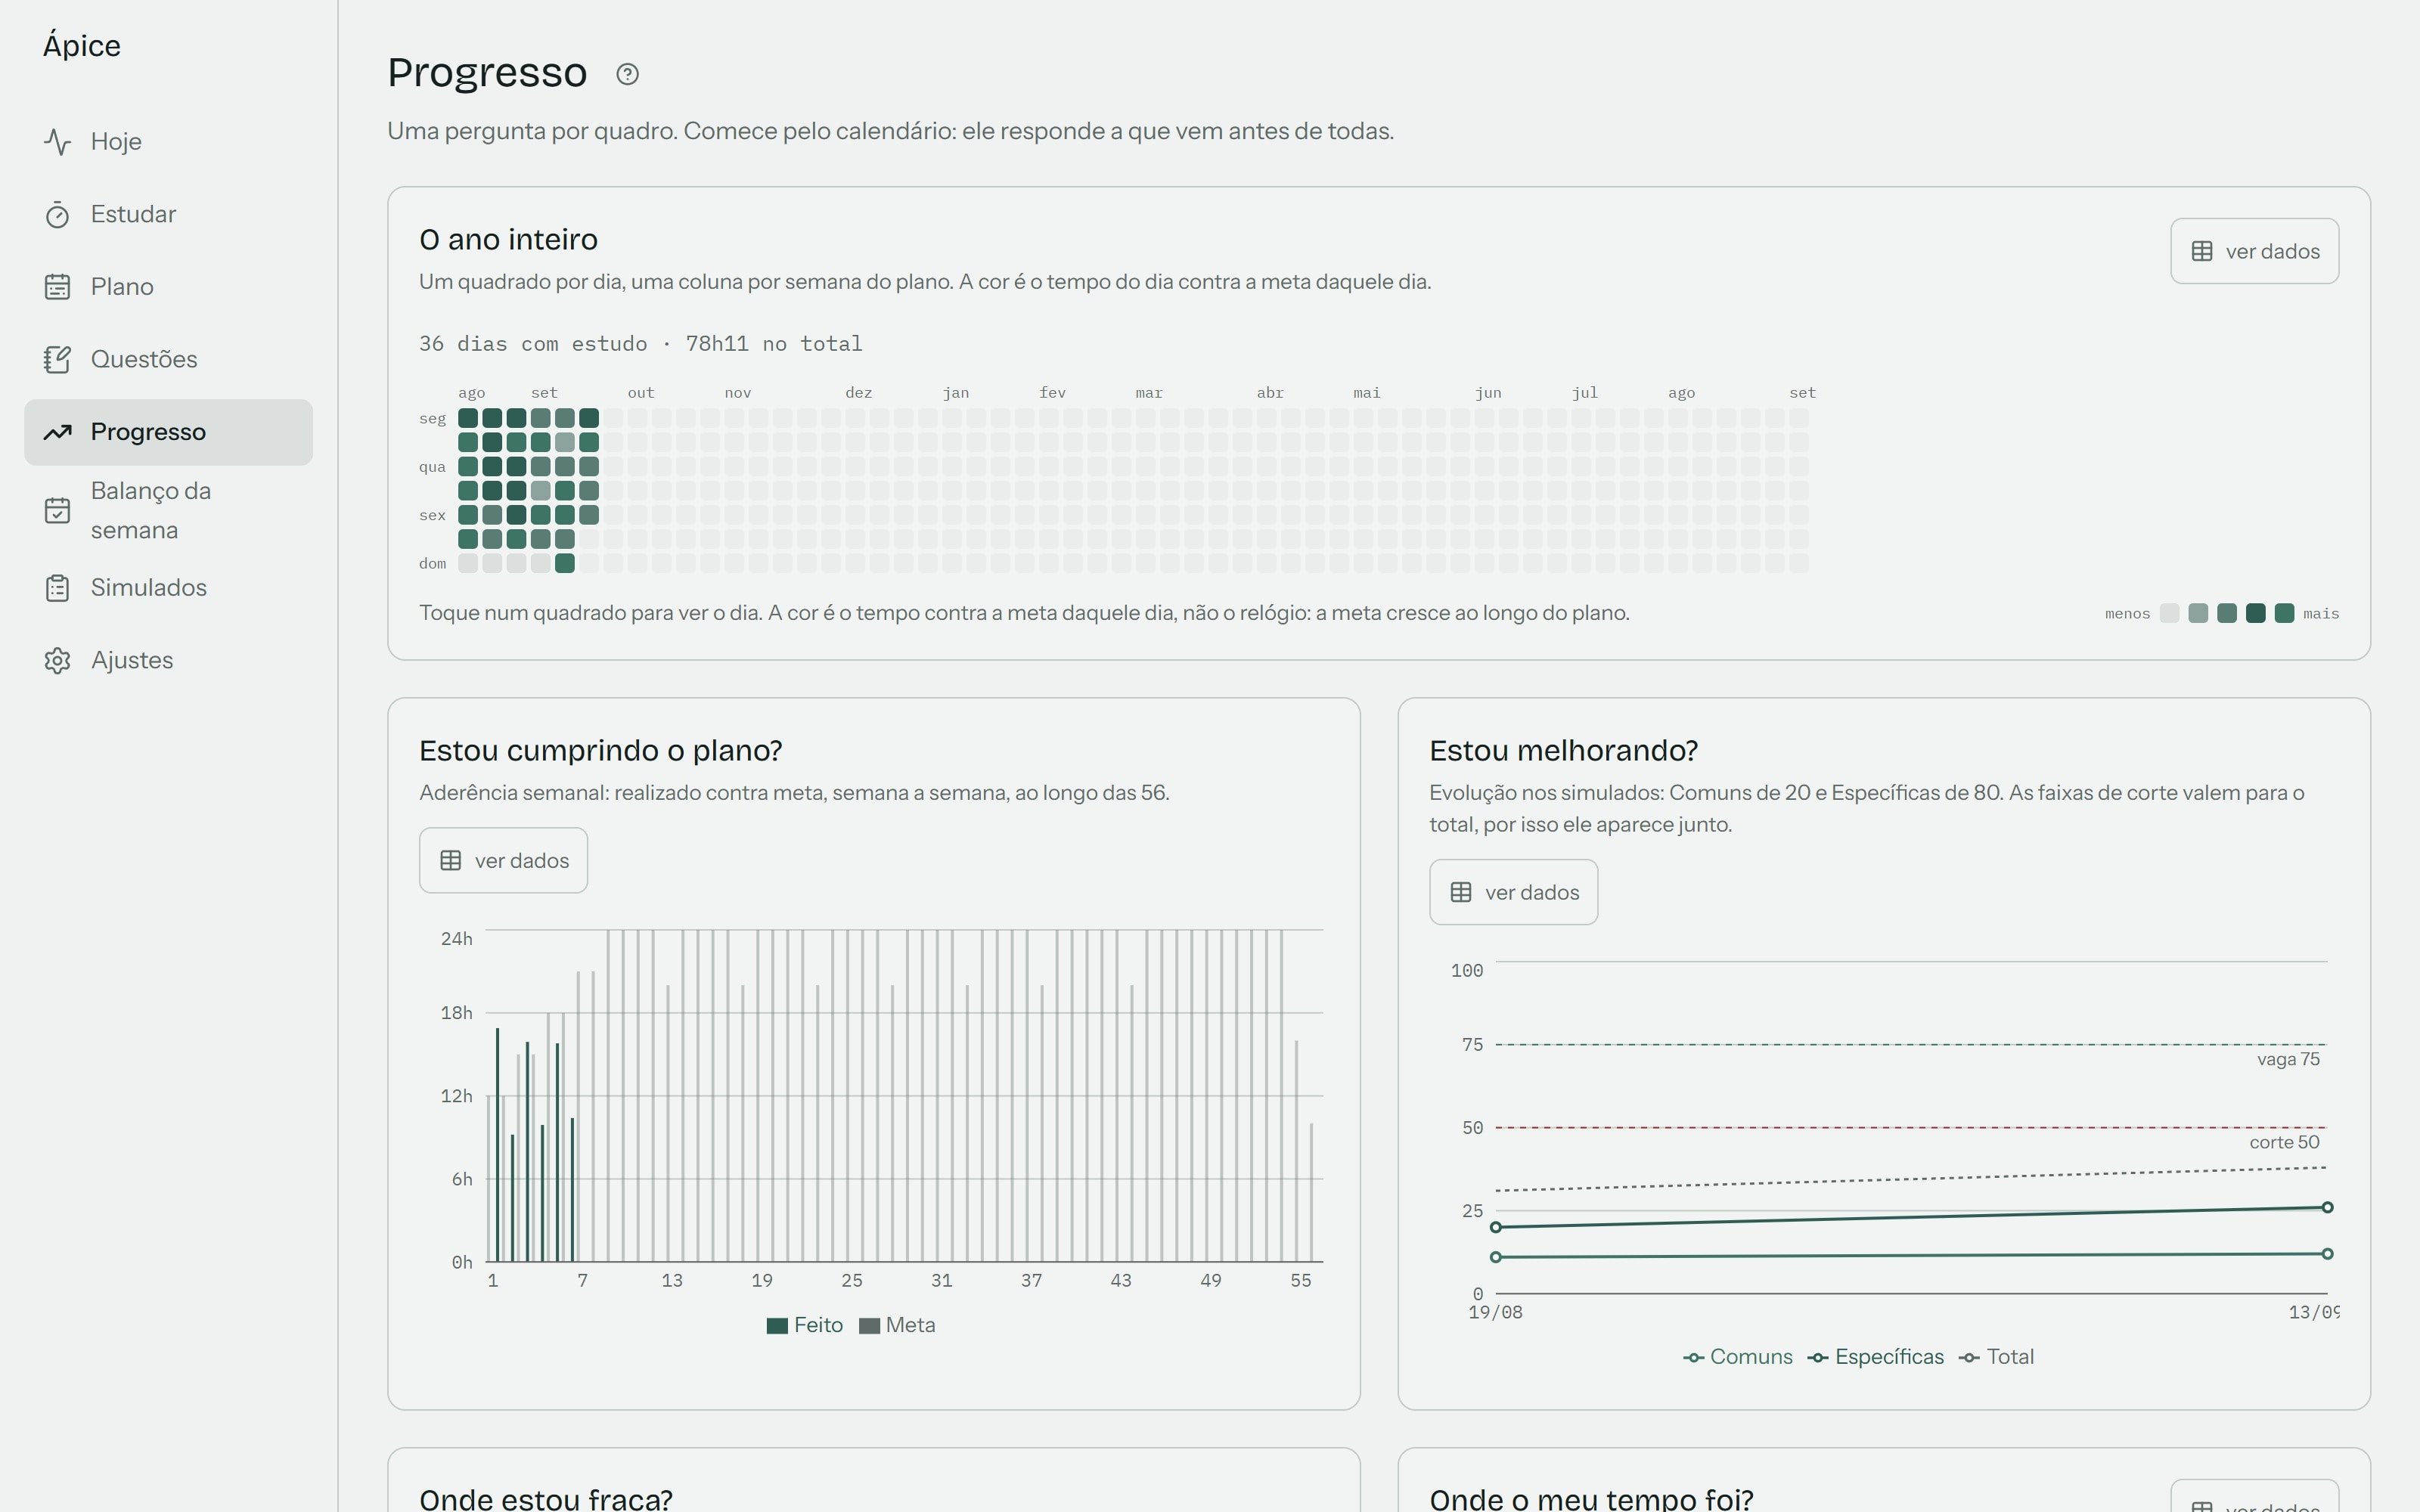
Task: Click the Ajustes gear icon
Action: (x=57, y=661)
